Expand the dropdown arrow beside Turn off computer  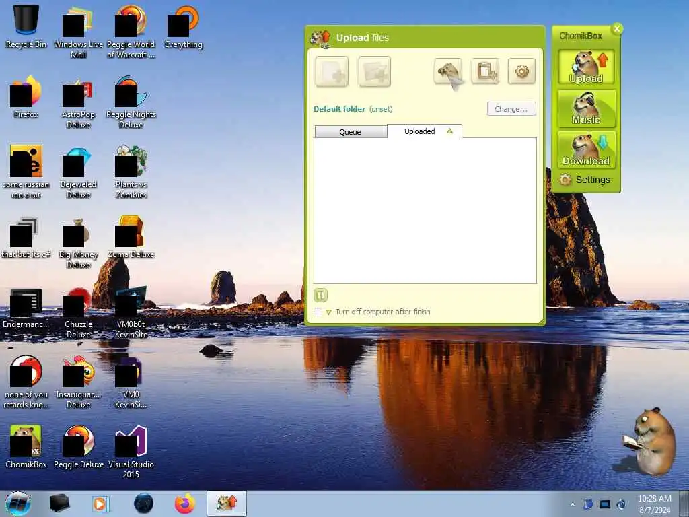(328, 312)
